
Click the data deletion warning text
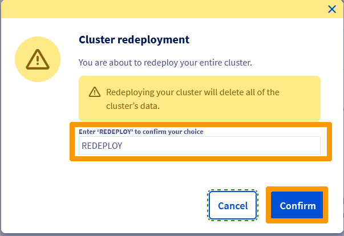point(192,92)
